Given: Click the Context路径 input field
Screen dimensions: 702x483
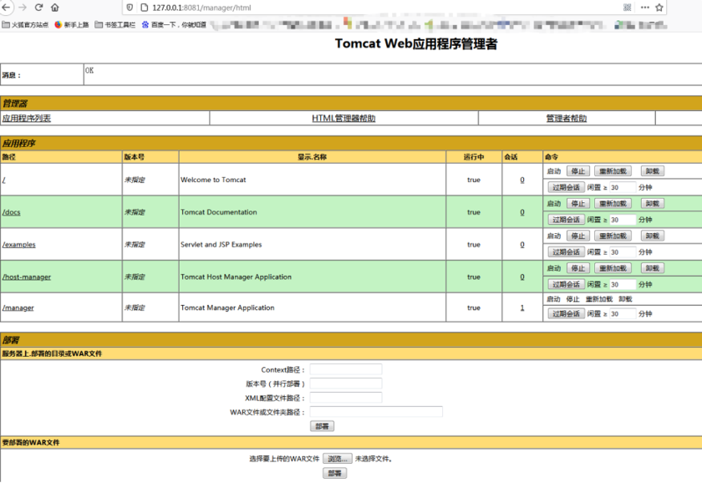Looking at the screenshot, I should pyautogui.click(x=346, y=369).
